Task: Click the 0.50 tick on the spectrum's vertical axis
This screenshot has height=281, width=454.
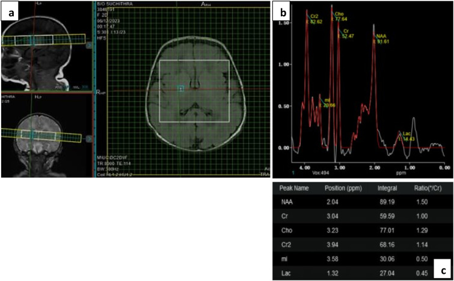Action: (x=283, y=106)
